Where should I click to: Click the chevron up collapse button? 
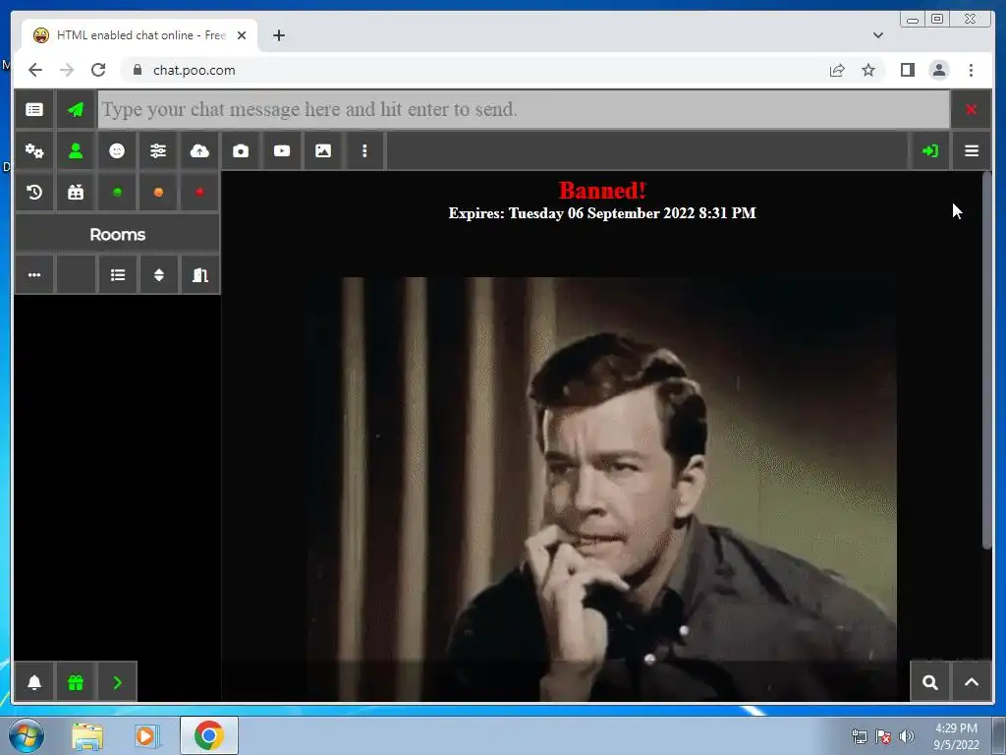tap(972, 682)
